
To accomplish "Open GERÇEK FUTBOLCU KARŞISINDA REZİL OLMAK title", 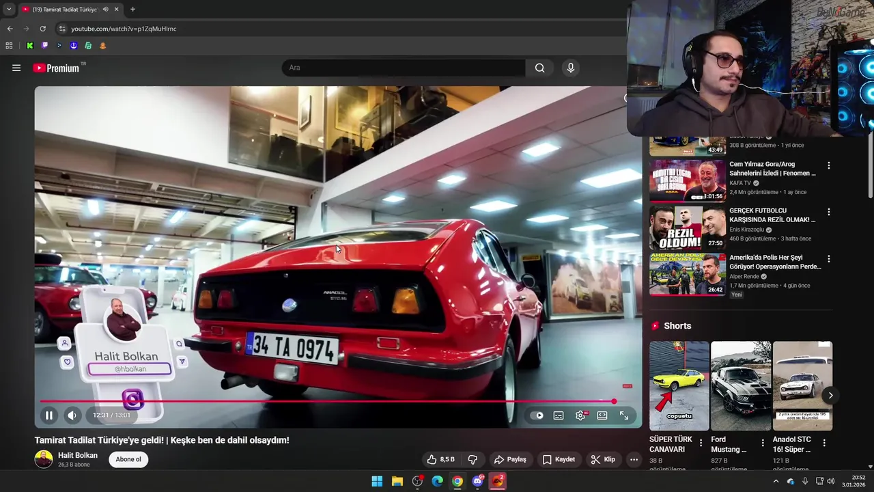I will tap(772, 215).
